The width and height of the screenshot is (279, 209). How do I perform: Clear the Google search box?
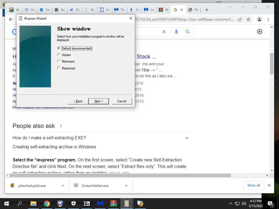(164, 32)
